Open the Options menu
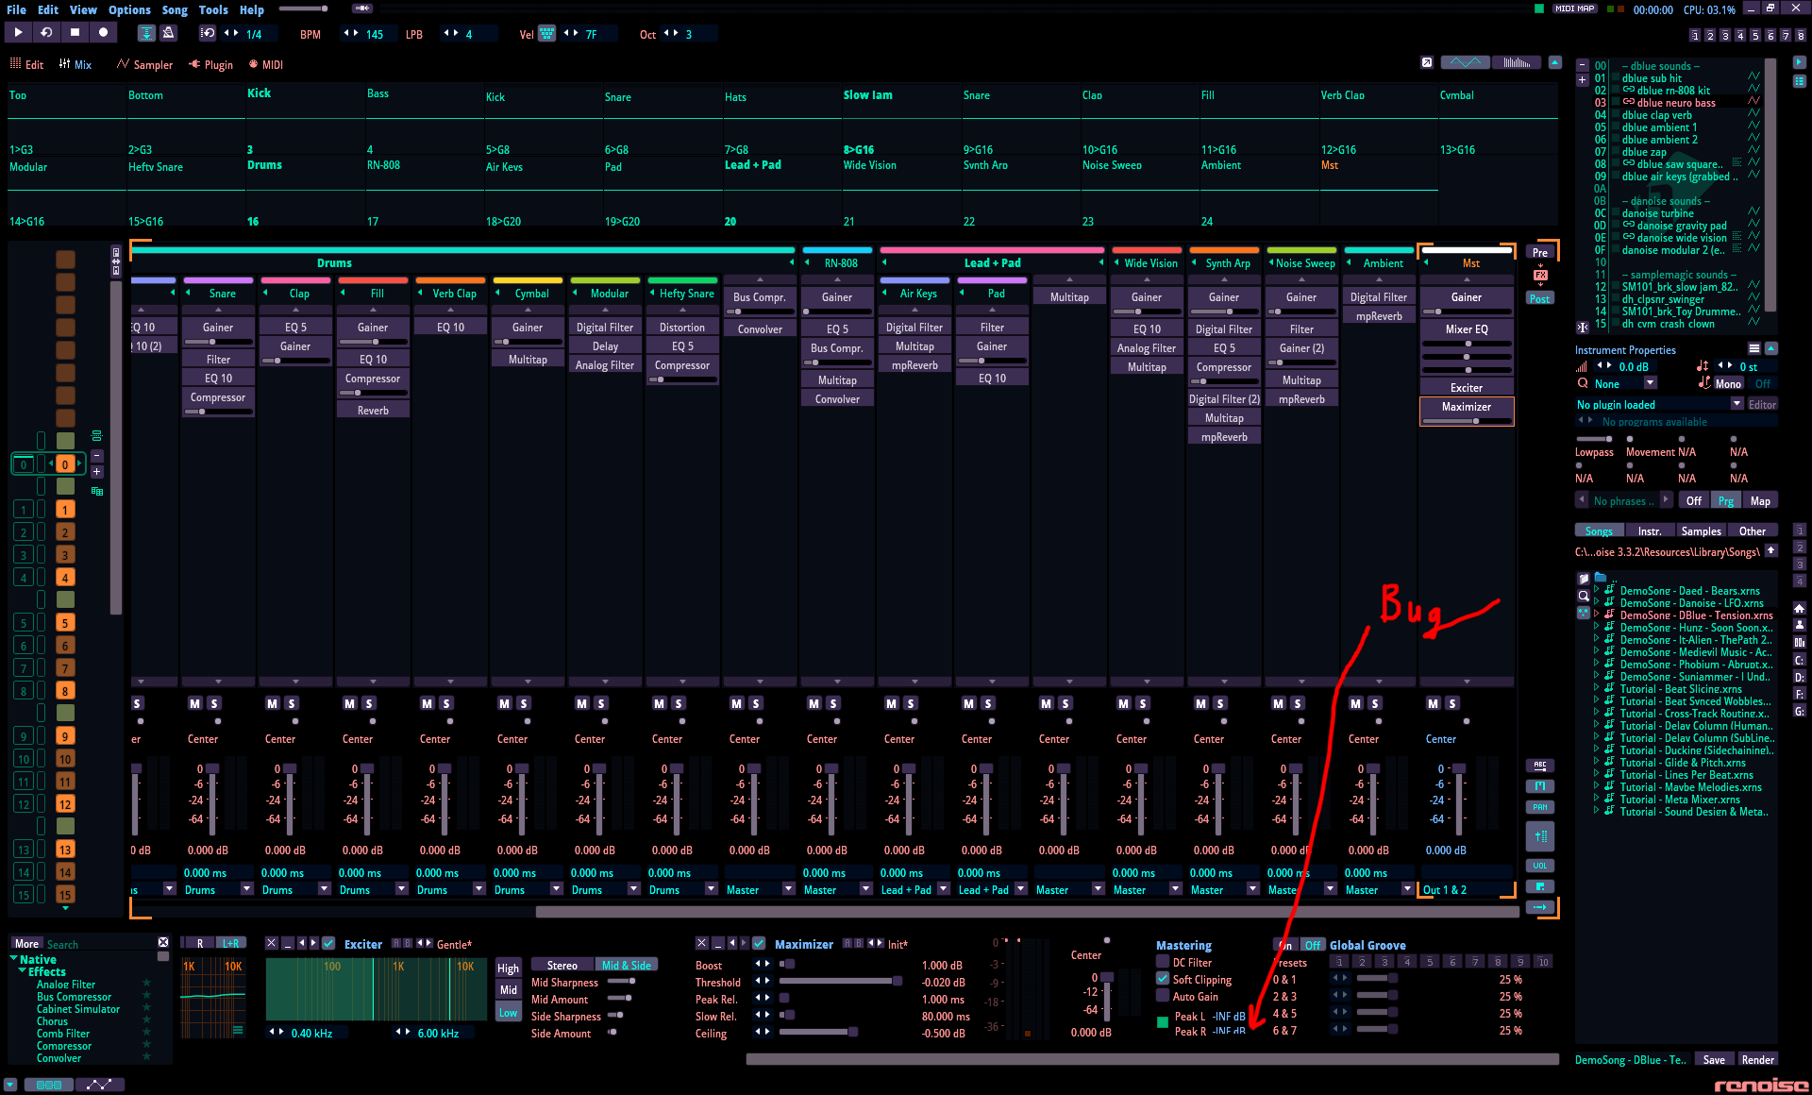The image size is (1812, 1095). pyautogui.click(x=129, y=9)
